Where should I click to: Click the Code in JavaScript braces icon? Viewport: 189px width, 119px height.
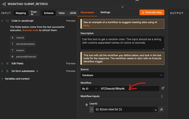coord(7,21)
